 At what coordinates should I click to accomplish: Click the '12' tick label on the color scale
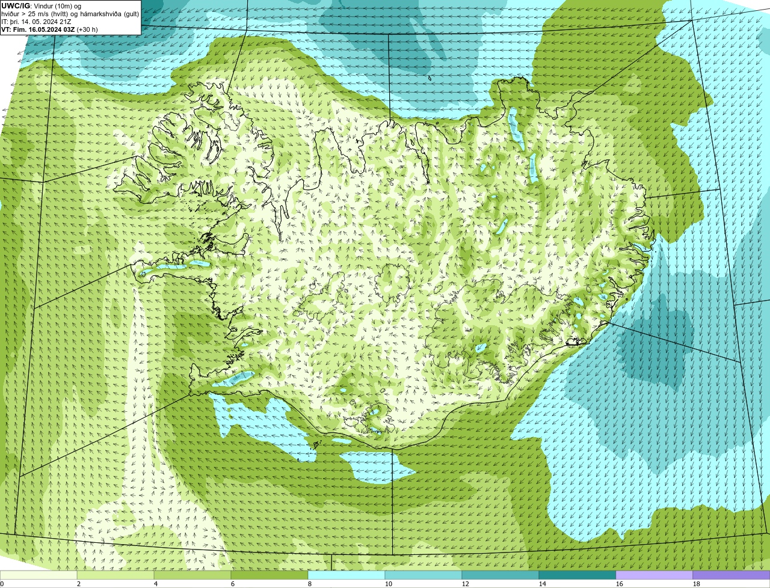[466, 584]
